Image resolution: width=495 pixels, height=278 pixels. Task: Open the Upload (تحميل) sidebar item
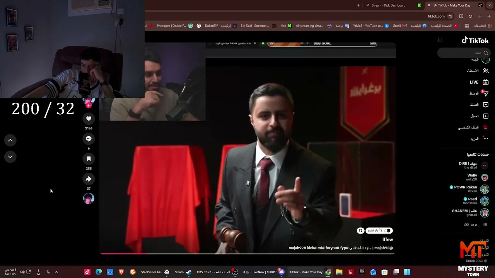click(479, 116)
